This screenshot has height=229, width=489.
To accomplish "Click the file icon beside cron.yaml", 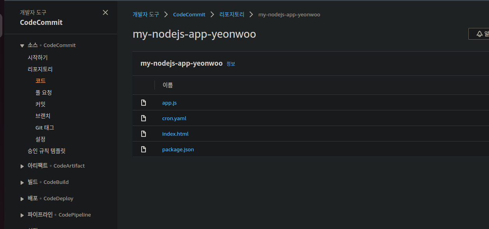I will click(144, 118).
